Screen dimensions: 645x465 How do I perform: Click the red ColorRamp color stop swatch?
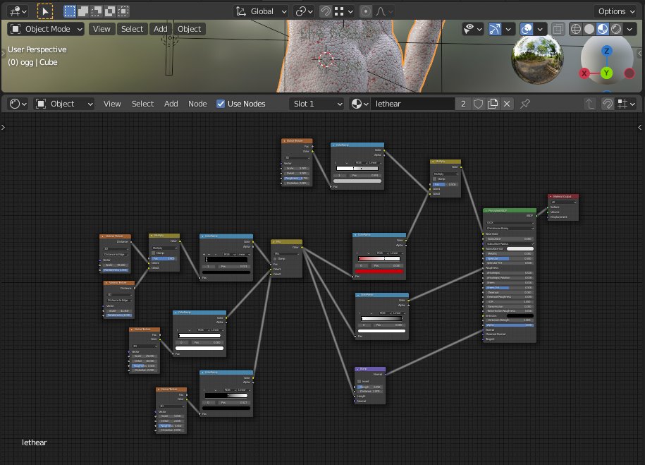coord(379,272)
